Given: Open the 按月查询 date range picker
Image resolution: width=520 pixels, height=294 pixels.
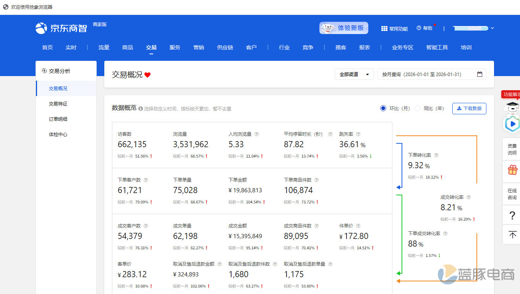Looking at the screenshot, I should tap(432, 74).
